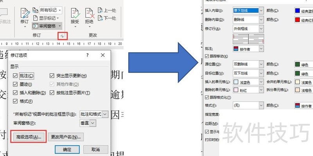This screenshot has width=313, height=156.
Task: Toggle the 批注(C) checkbox
Action: tap(15, 76)
